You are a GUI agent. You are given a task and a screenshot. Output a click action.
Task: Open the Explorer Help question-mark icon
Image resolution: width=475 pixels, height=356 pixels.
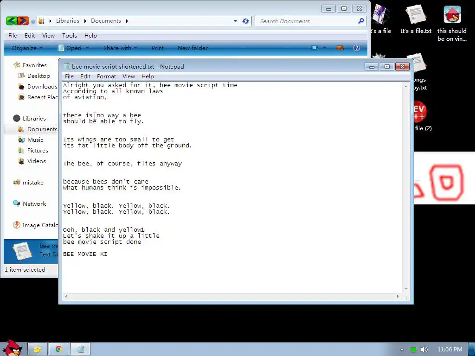click(357, 48)
